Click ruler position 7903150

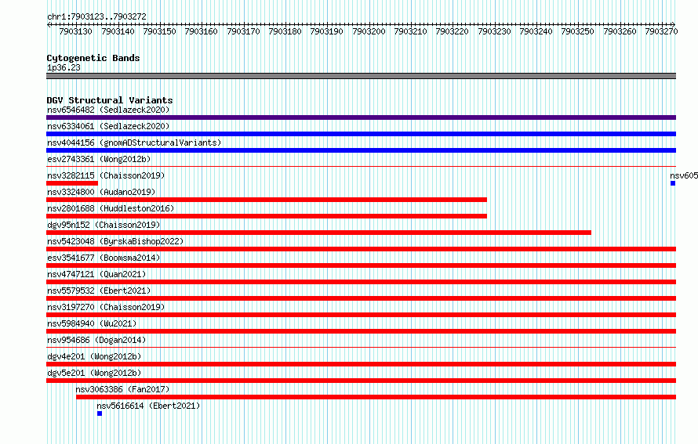point(159,31)
